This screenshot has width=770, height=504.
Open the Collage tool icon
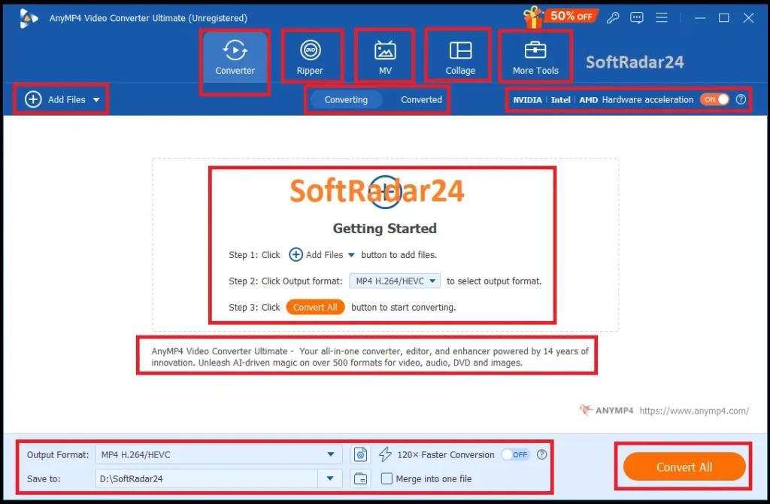460,50
